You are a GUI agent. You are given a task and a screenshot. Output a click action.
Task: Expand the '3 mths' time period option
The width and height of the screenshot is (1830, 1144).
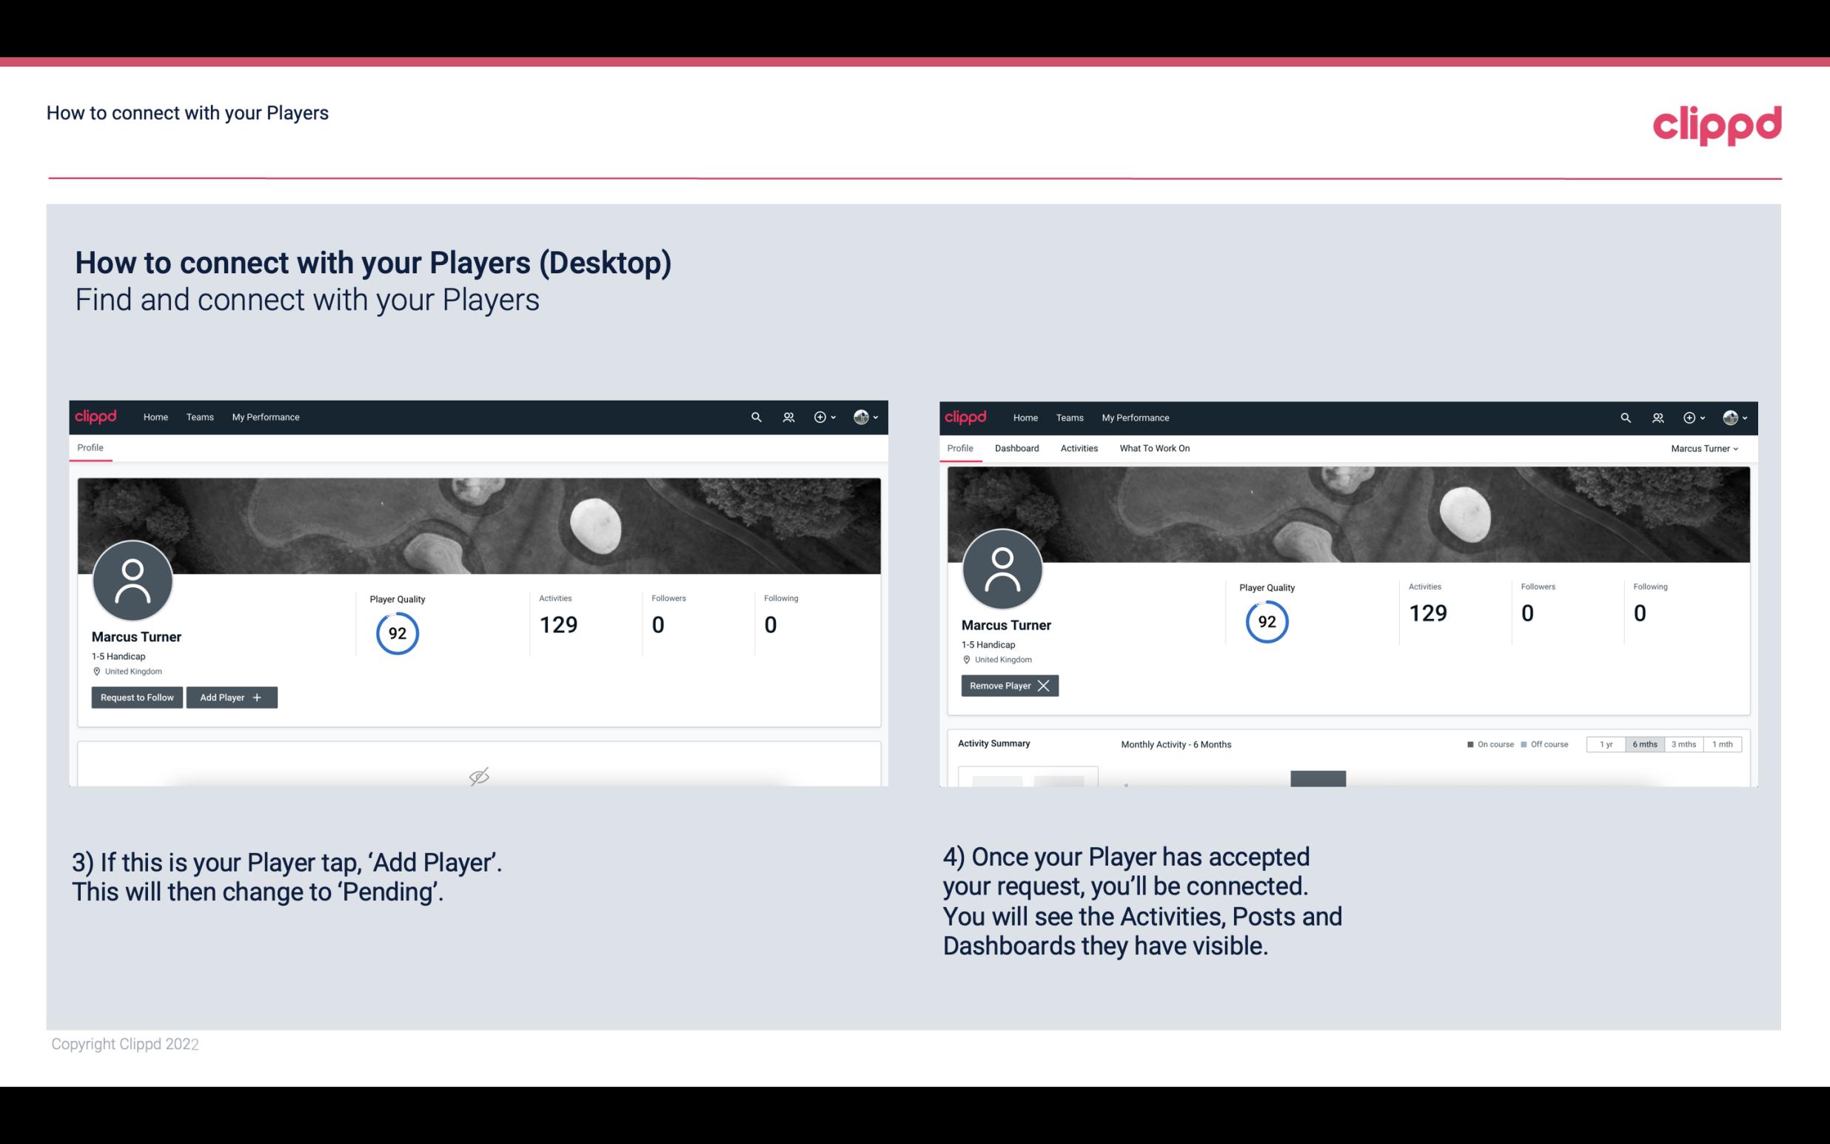[x=1683, y=743]
